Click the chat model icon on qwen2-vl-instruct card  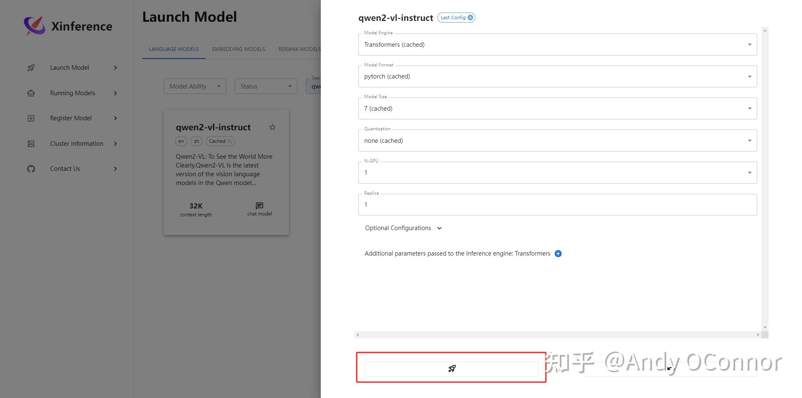tap(259, 205)
